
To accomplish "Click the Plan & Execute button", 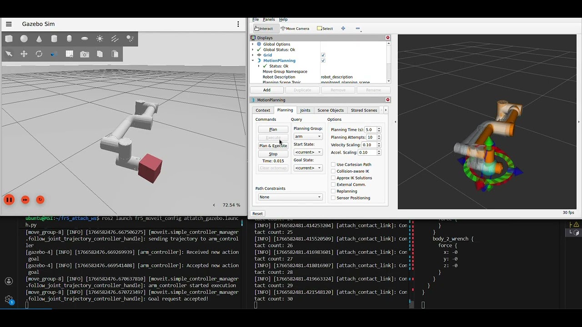I will click(273, 146).
